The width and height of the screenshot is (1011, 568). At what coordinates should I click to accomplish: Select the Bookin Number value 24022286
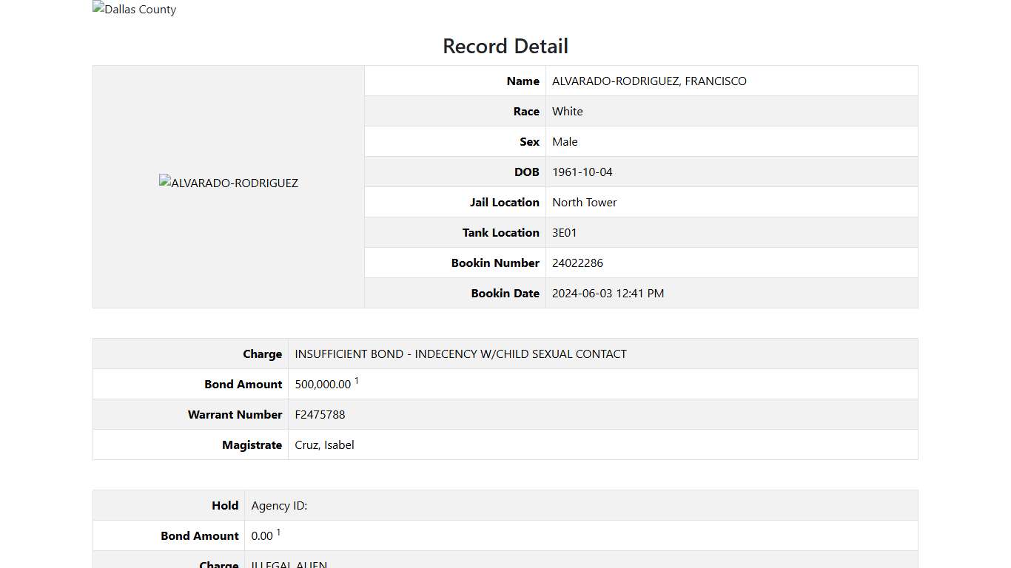pyautogui.click(x=577, y=263)
